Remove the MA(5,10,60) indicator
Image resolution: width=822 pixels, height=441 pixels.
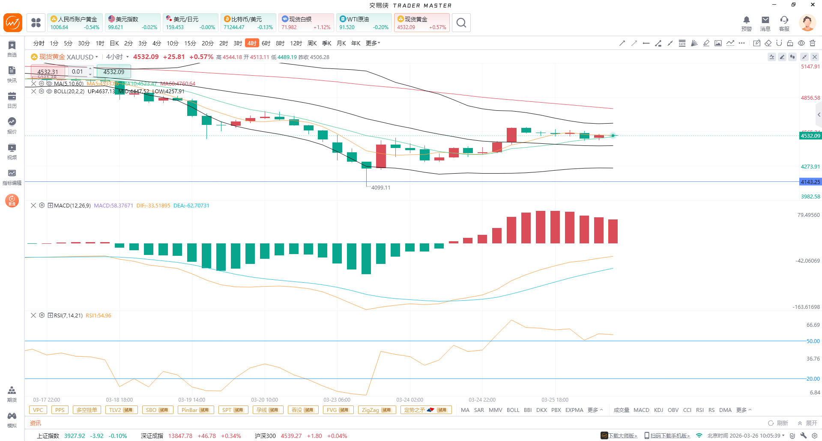pyautogui.click(x=34, y=84)
